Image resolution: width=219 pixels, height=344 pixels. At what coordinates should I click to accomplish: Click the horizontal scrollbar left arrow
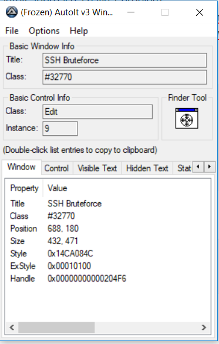coord(12,328)
